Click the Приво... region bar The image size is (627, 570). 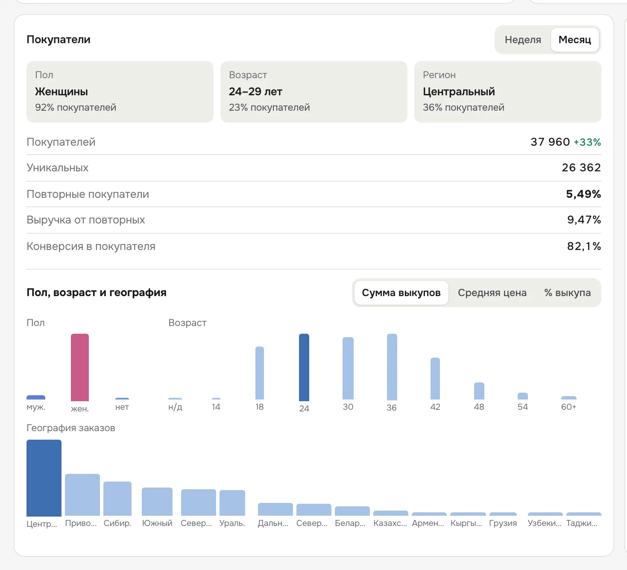coord(82,495)
